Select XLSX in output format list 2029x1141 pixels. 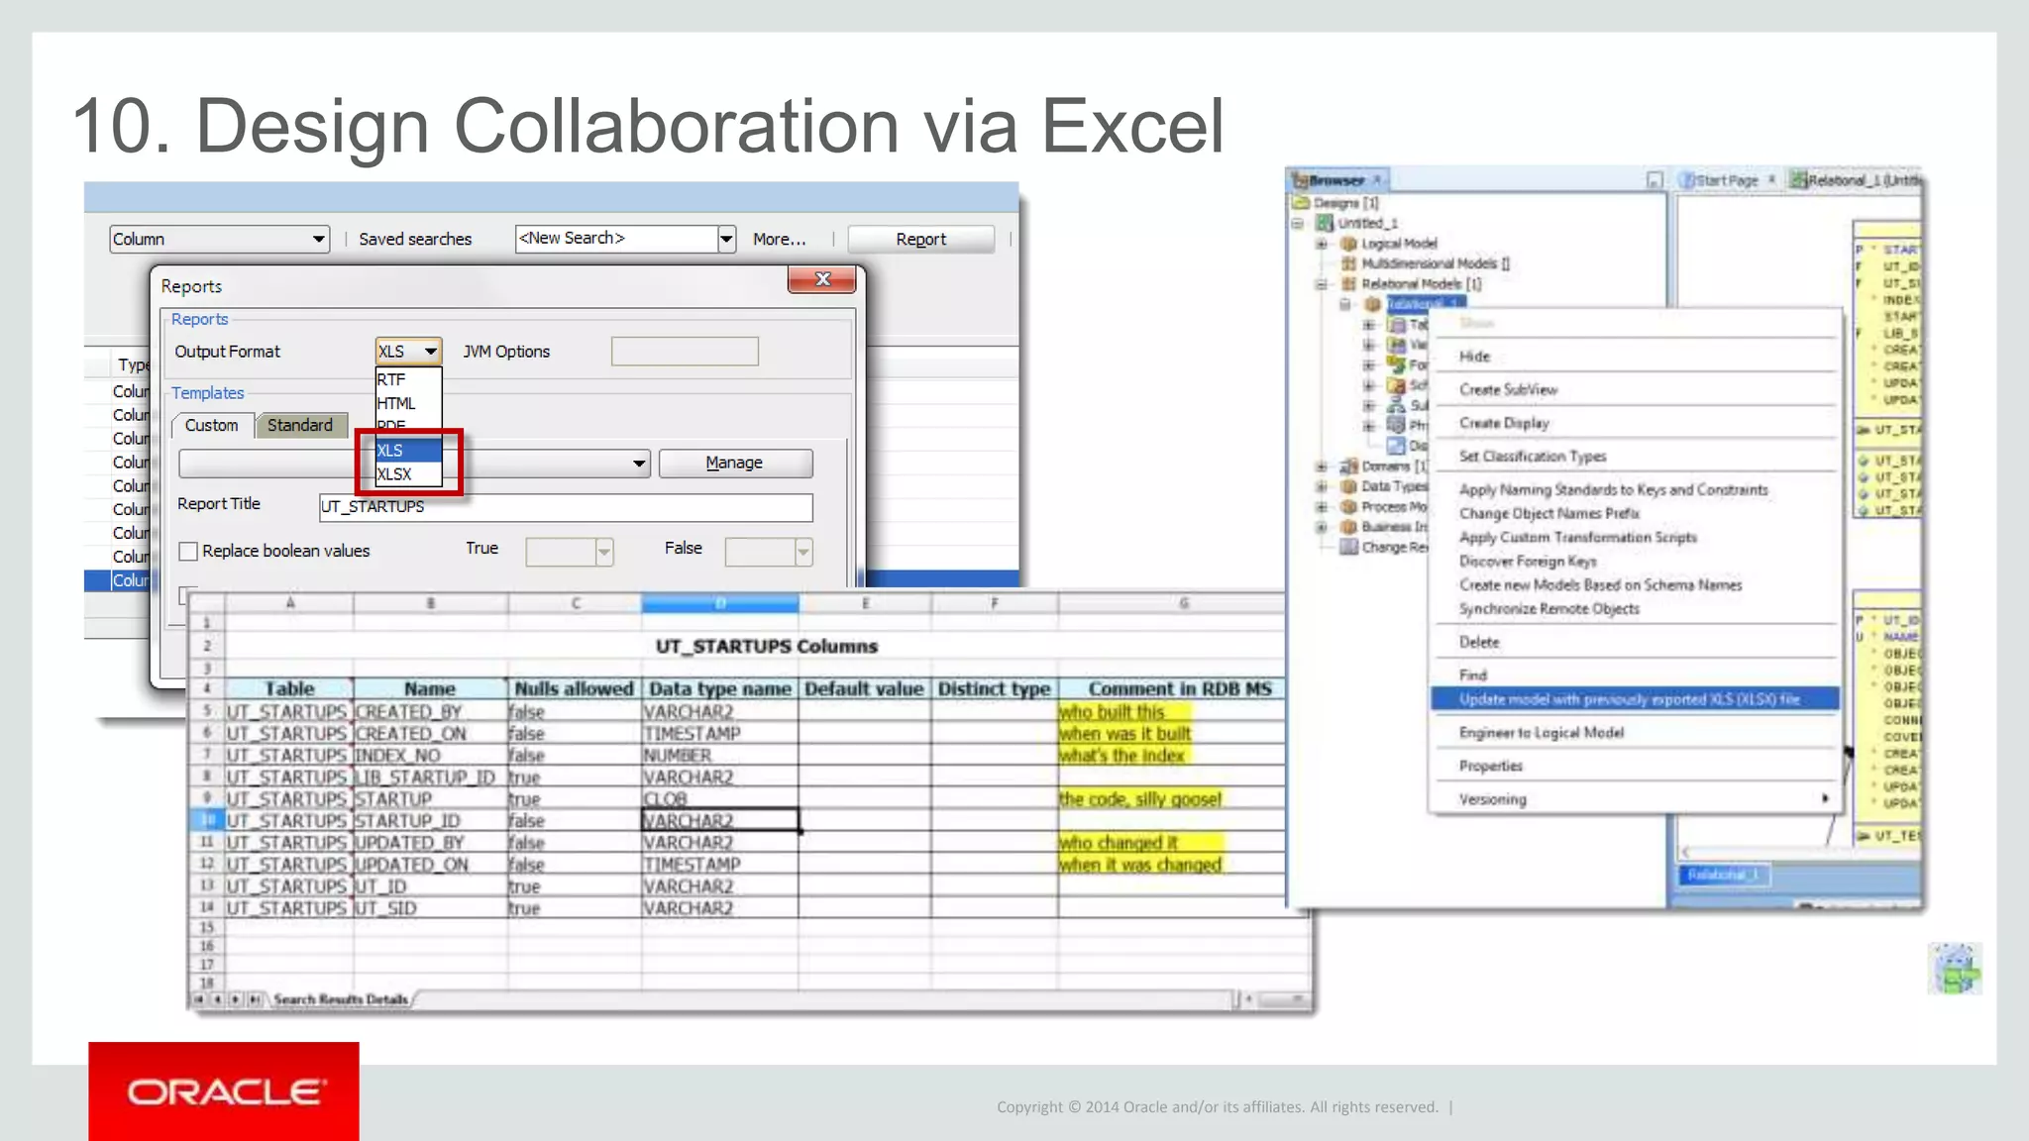408,473
